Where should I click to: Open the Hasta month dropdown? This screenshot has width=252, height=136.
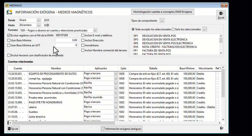coord(38,25)
